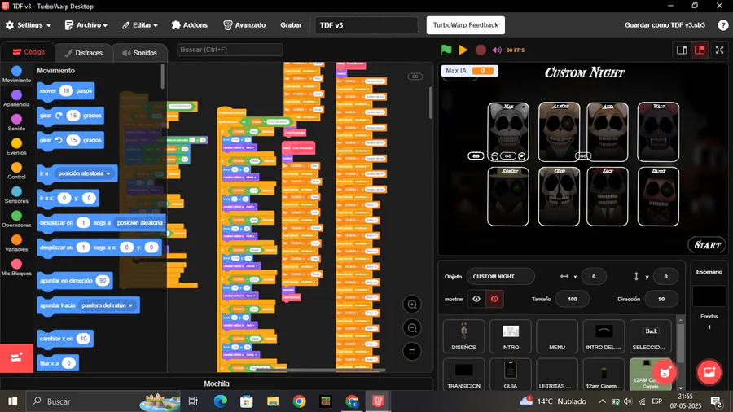Select the MENU sprite thumbnail
Viewport: 733px width, 412px height.
click(557, 336)
